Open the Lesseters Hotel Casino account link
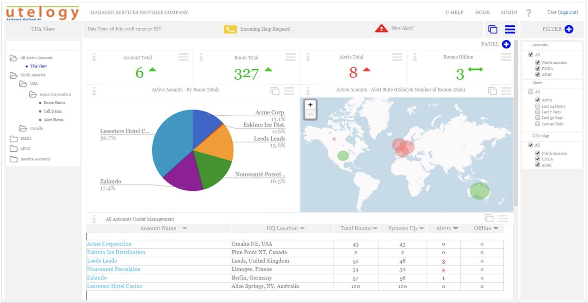 pos(115,286)
